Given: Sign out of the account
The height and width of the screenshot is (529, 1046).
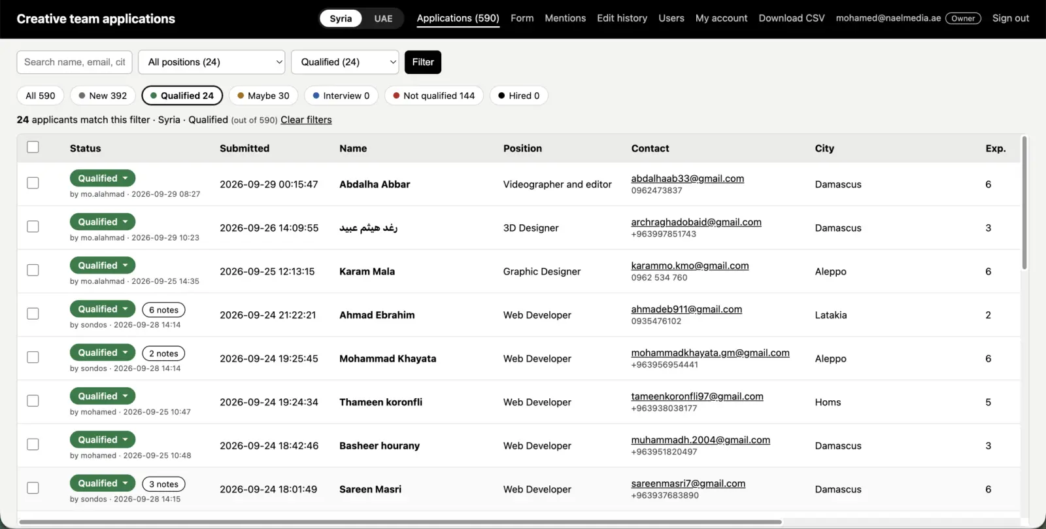Looking at the screenshot, I should pyautogui.click(x=1011, y=18).
